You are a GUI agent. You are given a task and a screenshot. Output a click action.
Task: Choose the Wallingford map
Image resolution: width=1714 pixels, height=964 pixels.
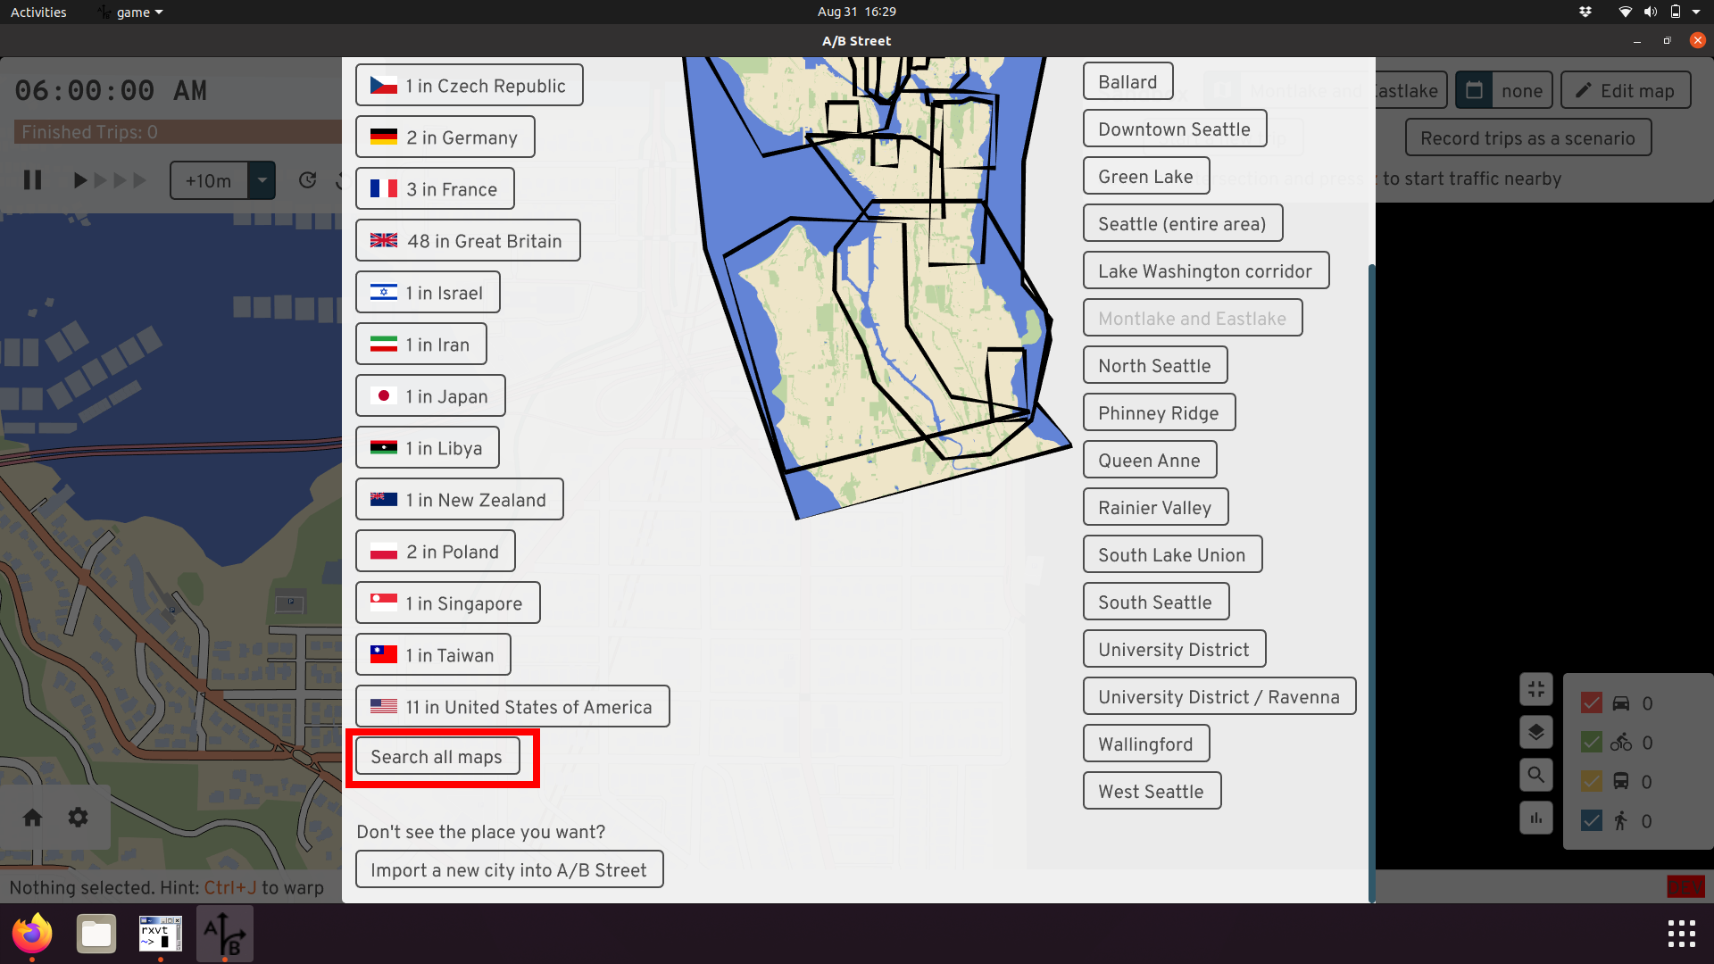click(1145, 744)
